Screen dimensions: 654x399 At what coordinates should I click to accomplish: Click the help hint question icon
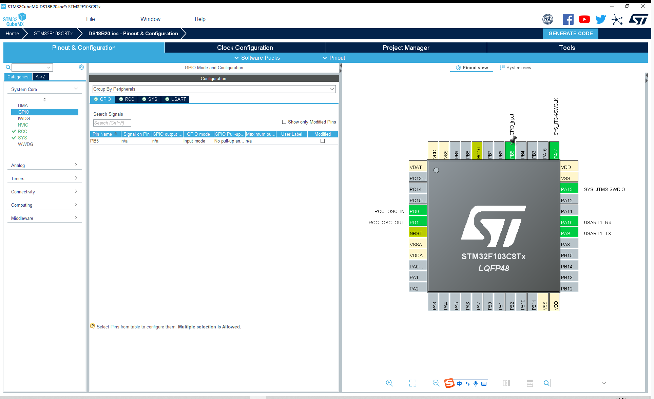pyautogui.click(x=92, y=326)
